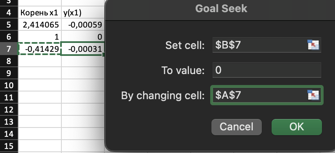Select cell containing -0,00031
The width and height of the screenshot is (335, 153).
[x=83, y=49]
